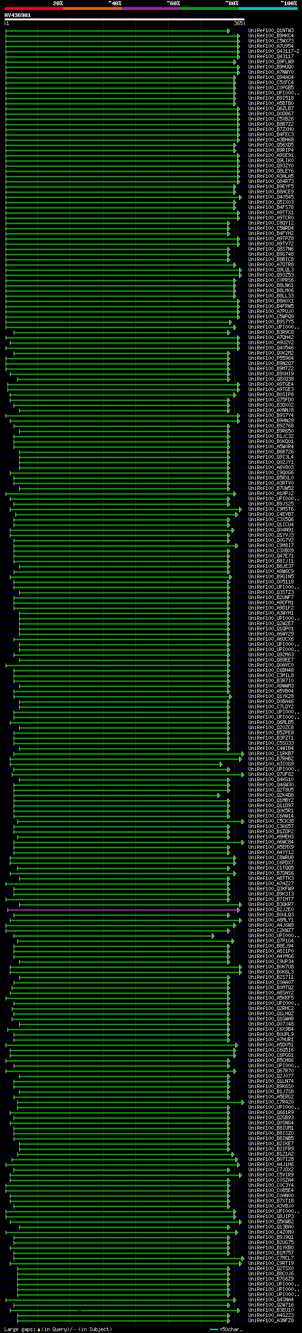The width and height of the screenshot is (302, 1333).
Task: Select the UniRef100_B2J2E0 label
Action: 271,910
